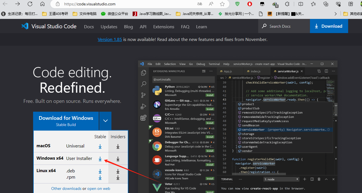This screenshot has height=193, width=362.
Task: Enable split screen from the browser toolbar
Action: [301, 4]
